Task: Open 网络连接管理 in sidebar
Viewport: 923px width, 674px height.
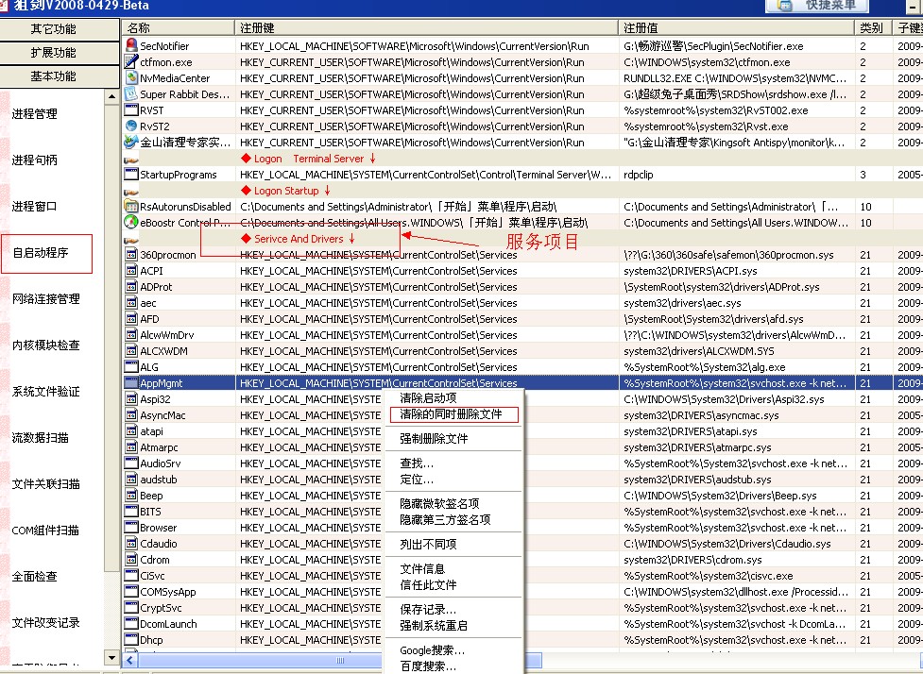Action: (46, 299)
